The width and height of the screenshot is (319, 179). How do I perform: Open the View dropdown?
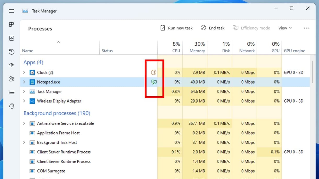tap(285, 28)
